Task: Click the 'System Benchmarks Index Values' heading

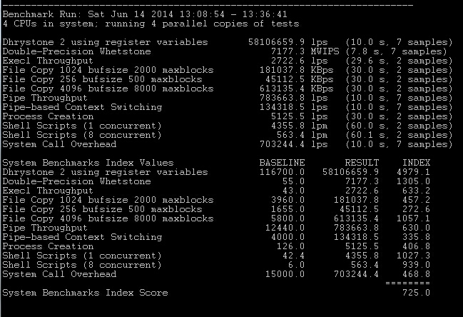Action: [x=88, y=163]
